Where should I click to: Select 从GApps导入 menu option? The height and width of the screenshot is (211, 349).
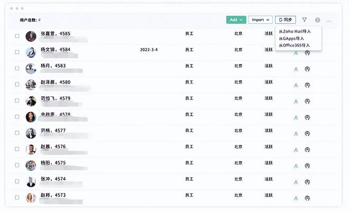tap(291, 38)
